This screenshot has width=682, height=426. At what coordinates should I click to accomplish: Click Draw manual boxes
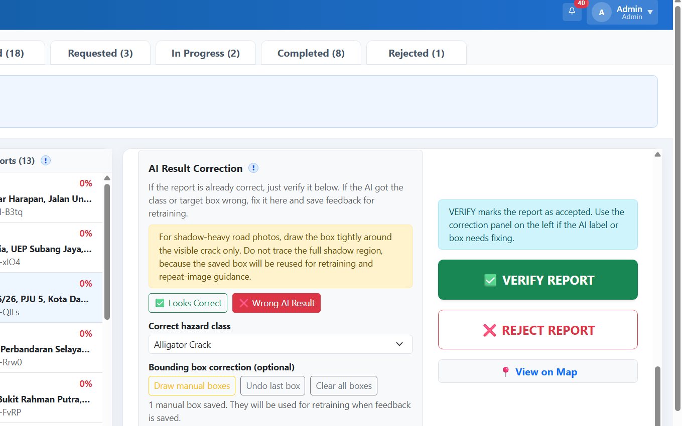click(192, 385)
